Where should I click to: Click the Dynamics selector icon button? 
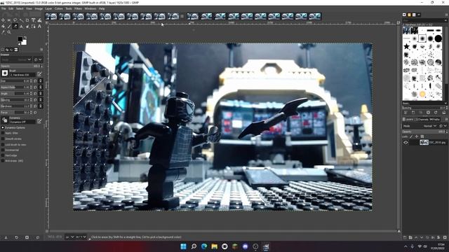click(x=5, y=120)
